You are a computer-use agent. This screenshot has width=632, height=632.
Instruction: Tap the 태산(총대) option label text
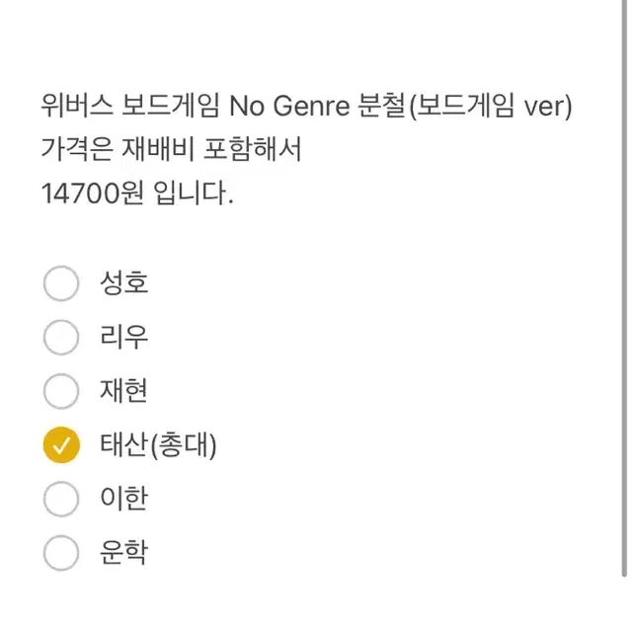click(x=158, y=445)
